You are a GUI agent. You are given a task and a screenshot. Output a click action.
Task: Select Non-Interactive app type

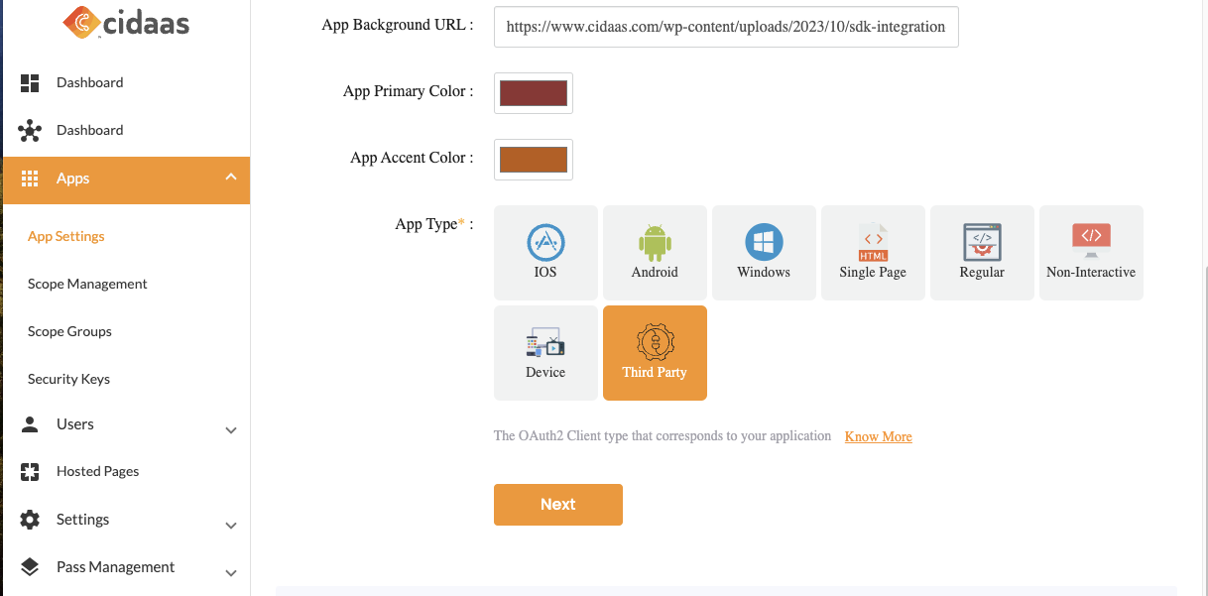[x=1091, y=253]
